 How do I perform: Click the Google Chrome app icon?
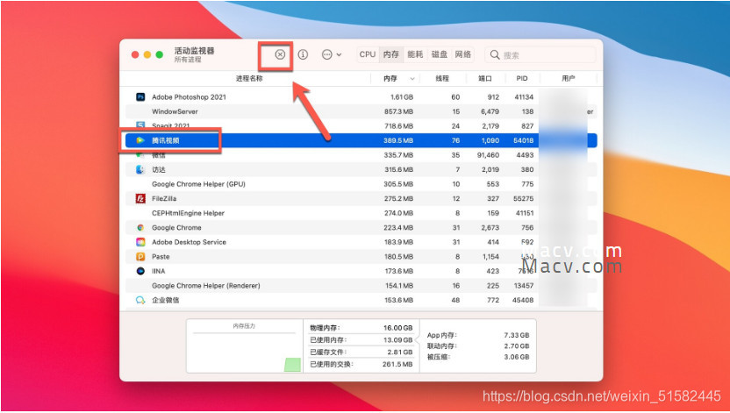[x=140, y=228]
